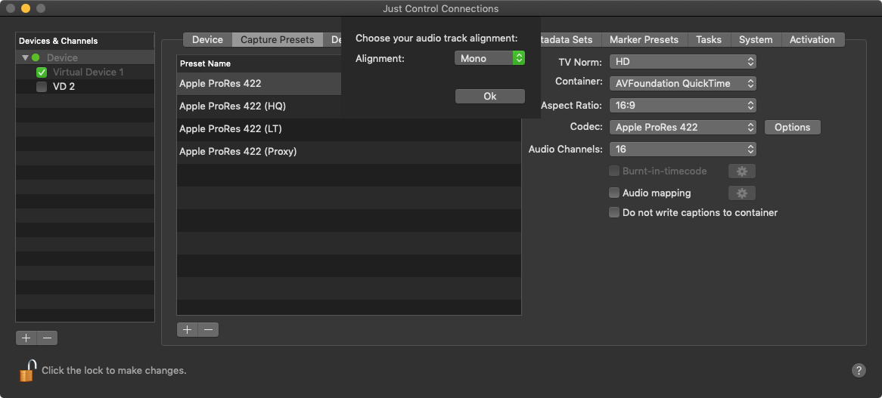Enable the VD 2 checkbox
882x398 pixels.
(41, 86)
